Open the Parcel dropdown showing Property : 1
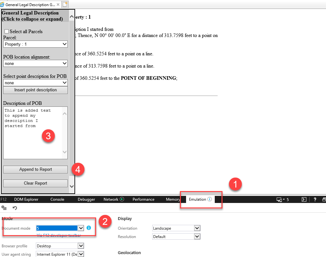This screenshot has width=326, height=257. pyautogui.click(x=35, y=44)
